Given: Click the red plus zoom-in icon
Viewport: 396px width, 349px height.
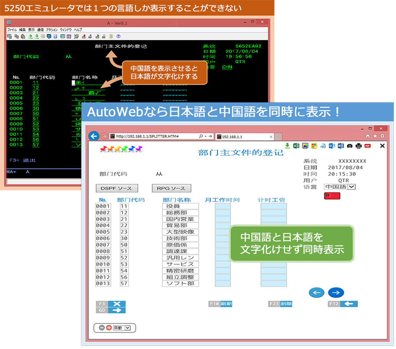Looking at the screenshot, I should [x=109, y=328].
